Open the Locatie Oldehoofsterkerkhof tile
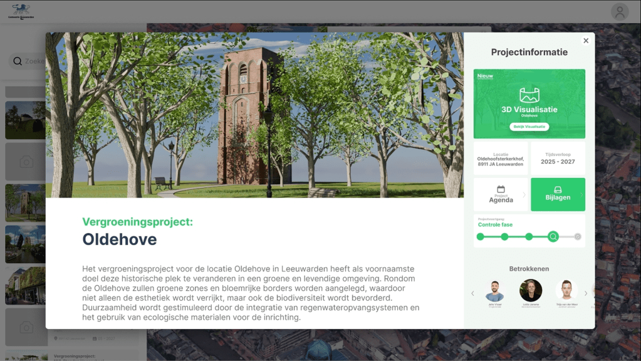Viewport: 641px width, 361px height. (x=501, y=159)
